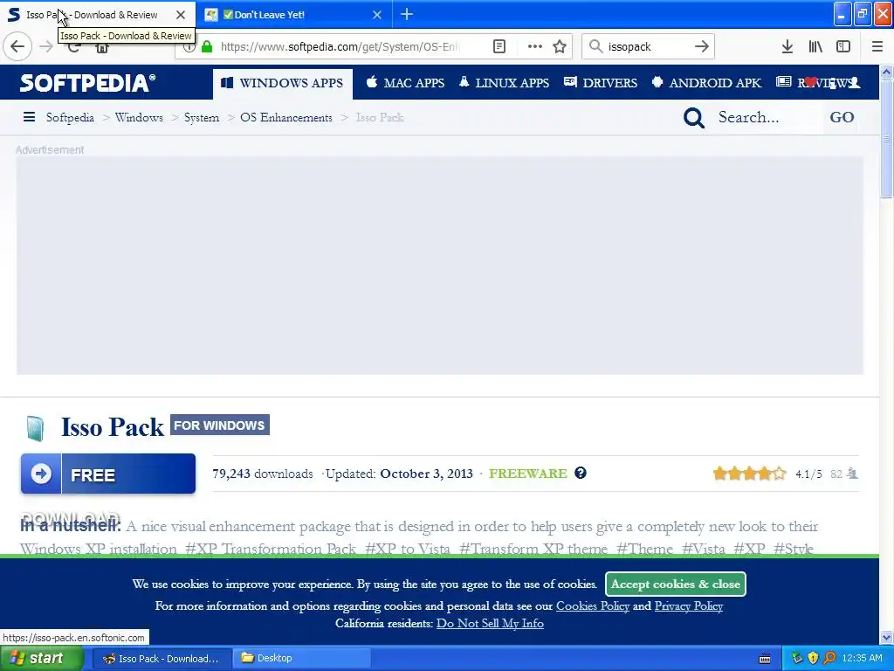Click the 12:35 AM taskbar clock
This screenshot has height=671, width=894.
[x=862, y=658]
